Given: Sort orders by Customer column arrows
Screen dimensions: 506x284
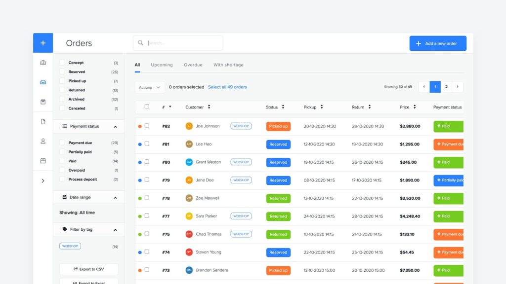Looking at the screenshot, I should pyautogui.click(x=209, y=107).
